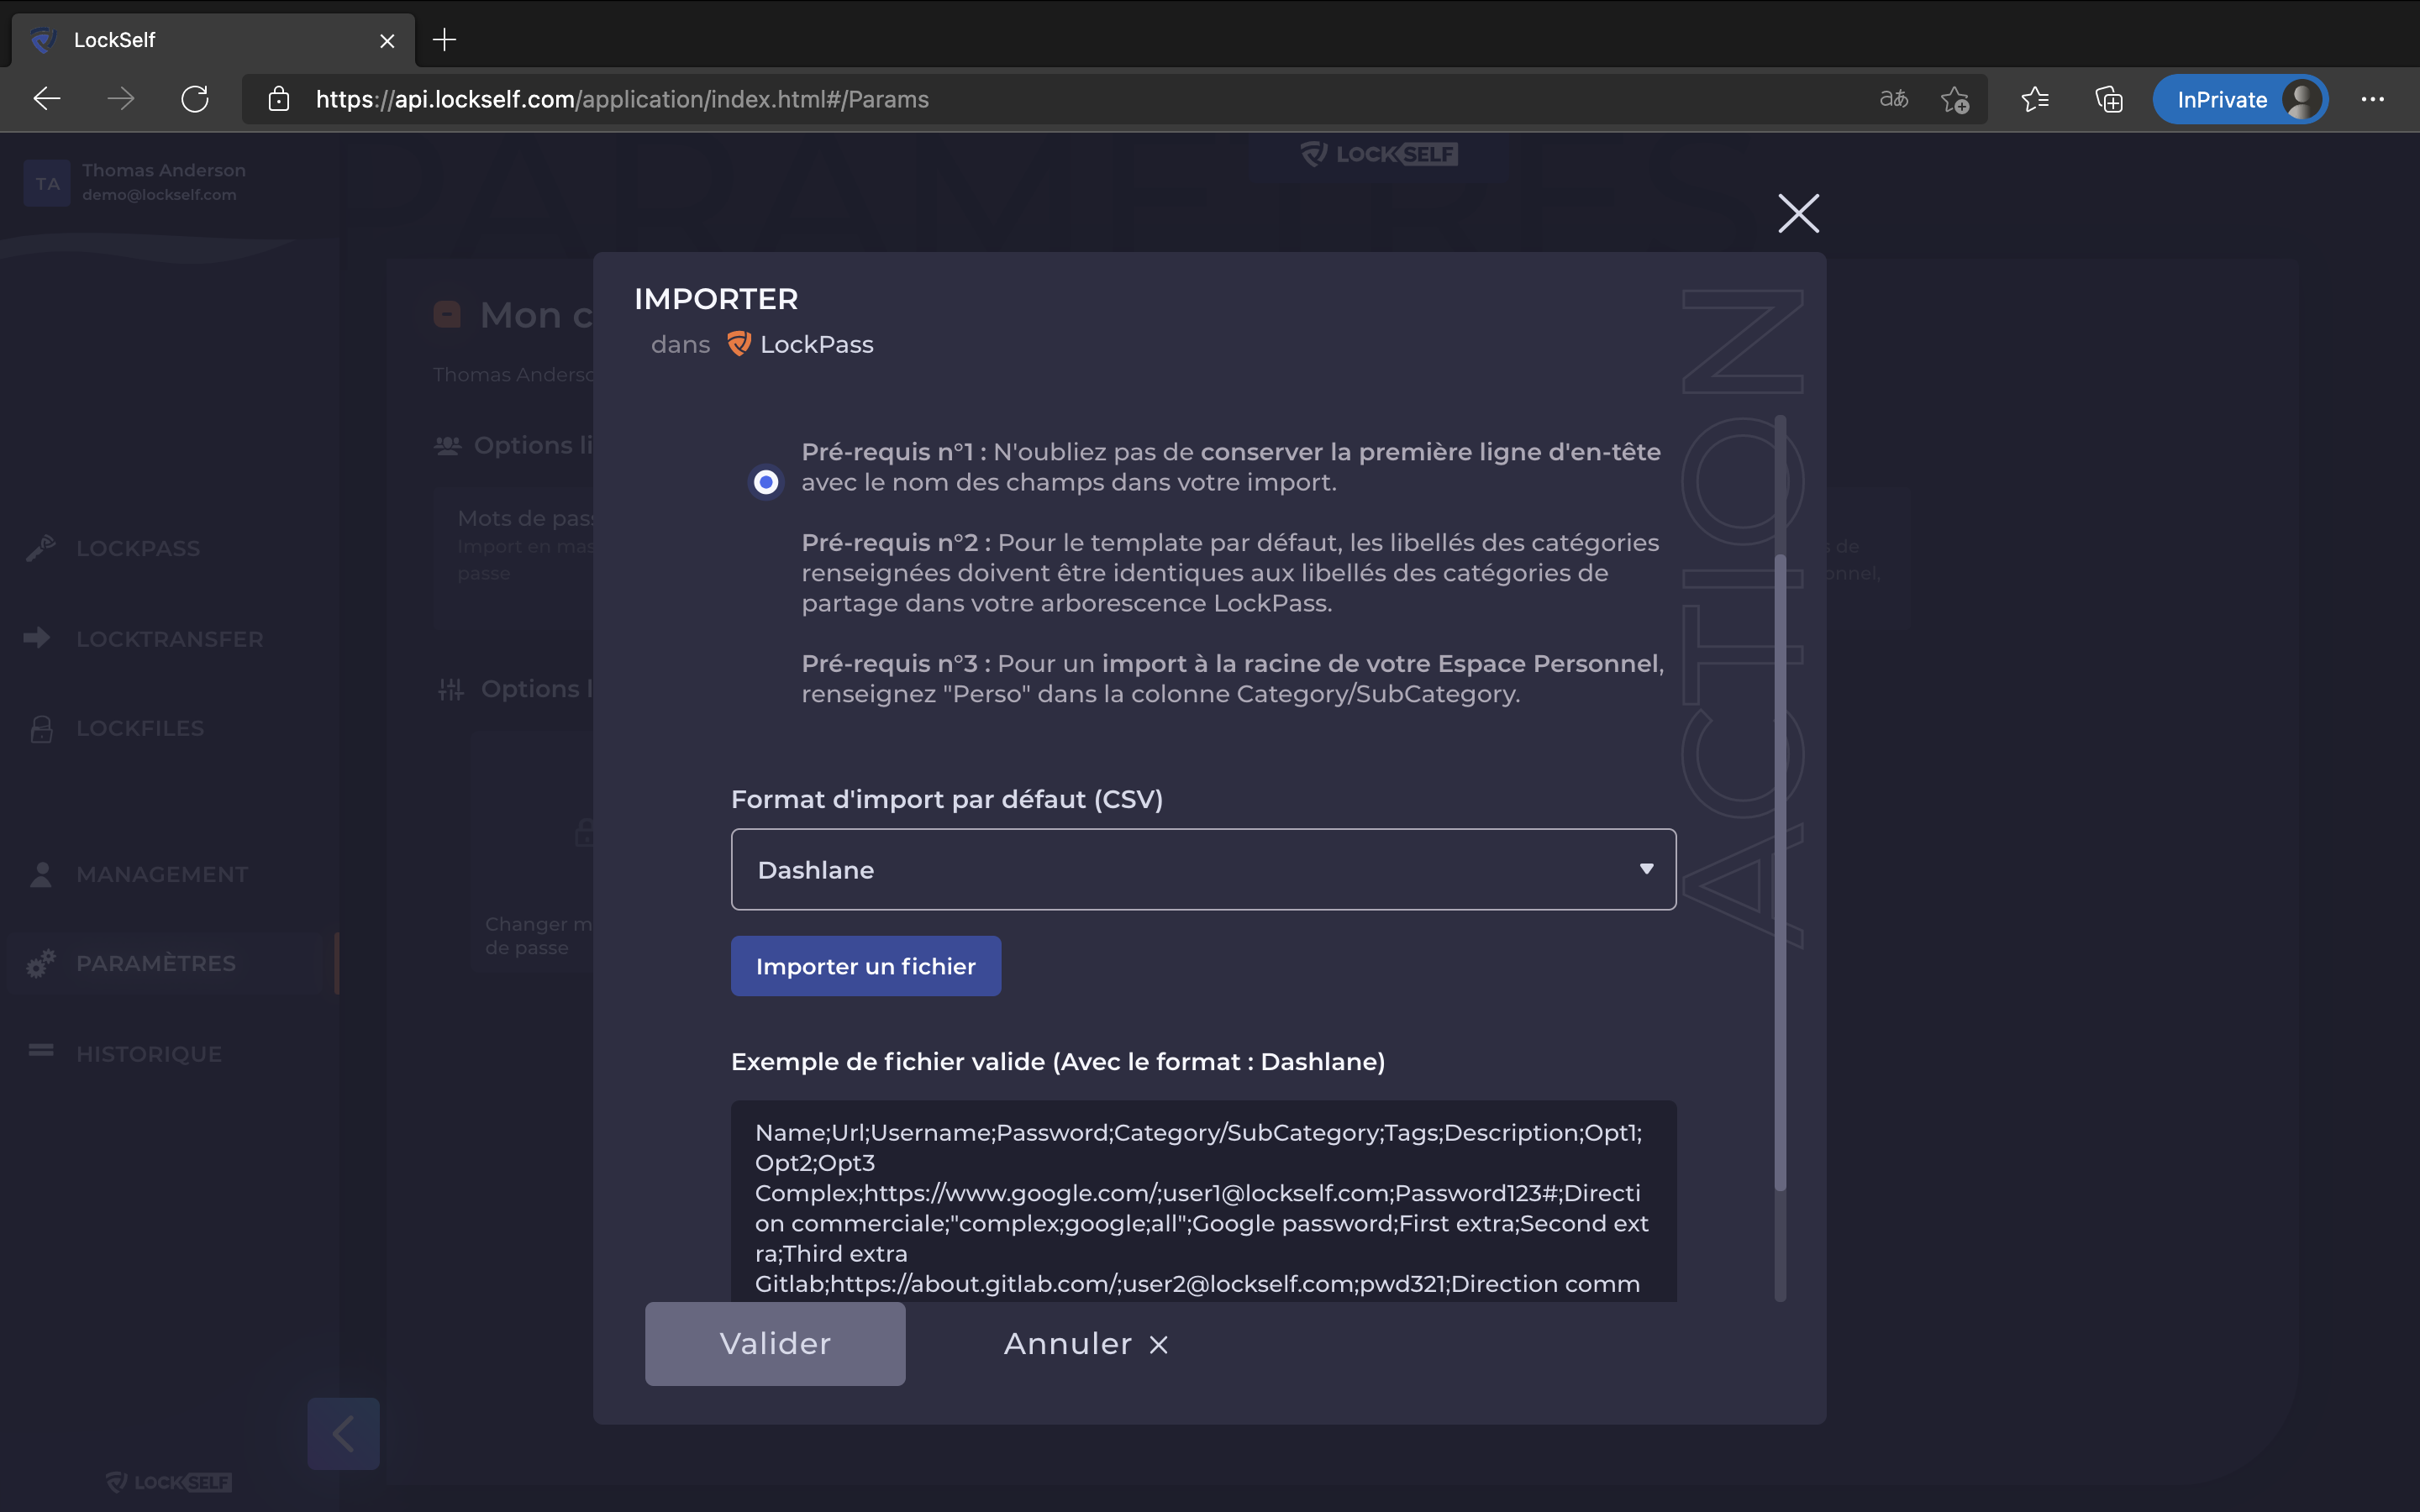
Task: Click the Management user icon
Action: 41,874
